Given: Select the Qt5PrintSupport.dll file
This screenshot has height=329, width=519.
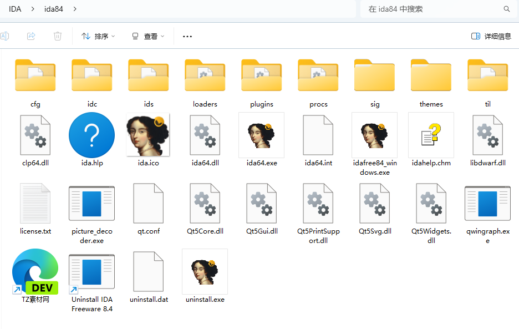Looking at the screenshot, I should tap(318, 203).
